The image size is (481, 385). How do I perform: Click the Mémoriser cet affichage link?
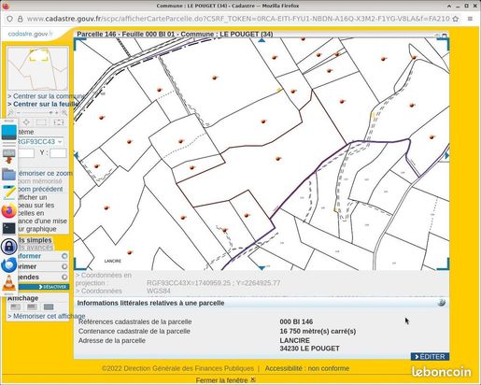(x=46, y=316)
